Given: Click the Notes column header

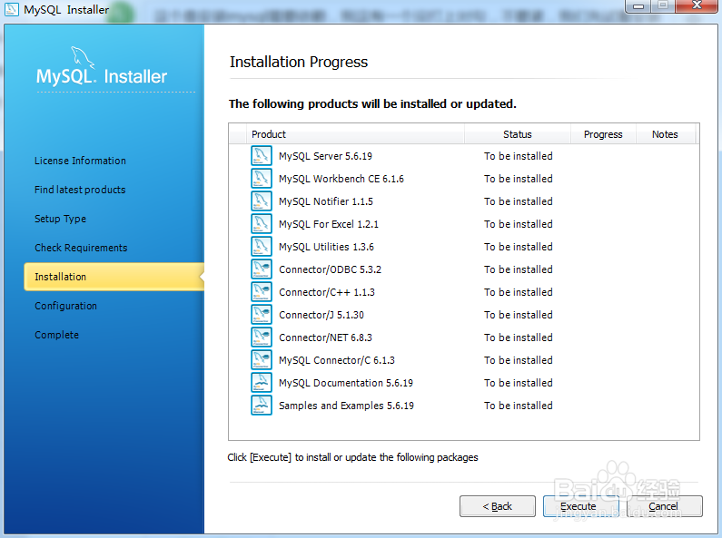Looking at the screenshot, I should 665,134.
